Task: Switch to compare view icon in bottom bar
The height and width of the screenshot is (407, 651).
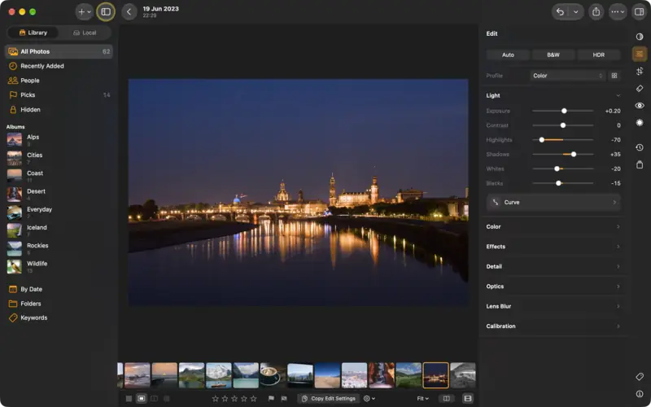Action: click(x=154, y=399)
